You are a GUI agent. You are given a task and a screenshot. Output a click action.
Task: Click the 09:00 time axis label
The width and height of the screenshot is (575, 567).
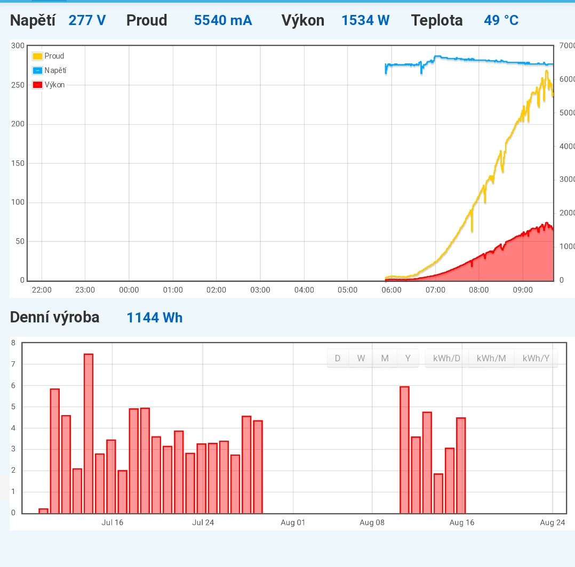(522, 290)
